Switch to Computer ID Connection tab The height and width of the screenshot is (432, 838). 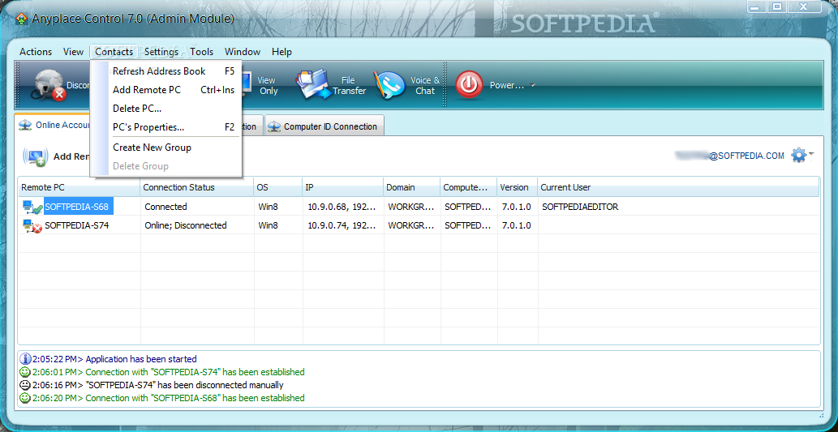[324, 126]
